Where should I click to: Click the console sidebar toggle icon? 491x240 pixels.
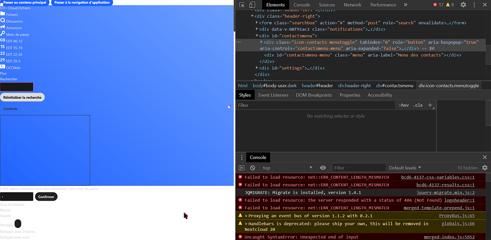click(x=242, y=168)
